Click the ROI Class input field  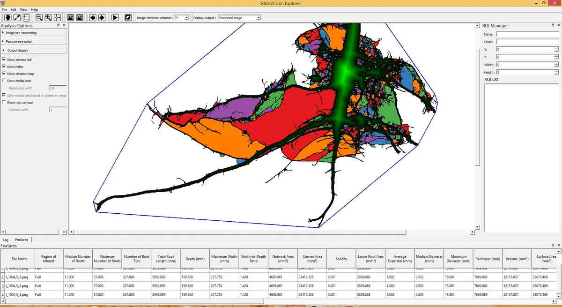[x=527, y=42]
